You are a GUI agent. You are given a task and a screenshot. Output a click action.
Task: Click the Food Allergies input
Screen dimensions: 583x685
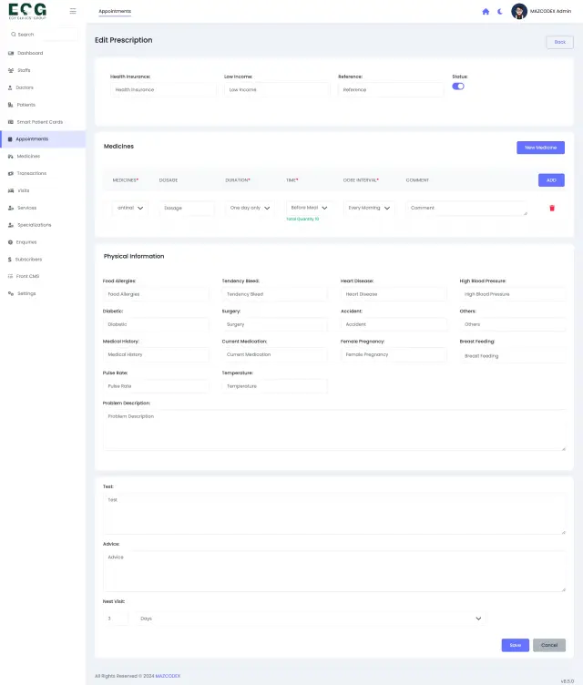(156, 294)
